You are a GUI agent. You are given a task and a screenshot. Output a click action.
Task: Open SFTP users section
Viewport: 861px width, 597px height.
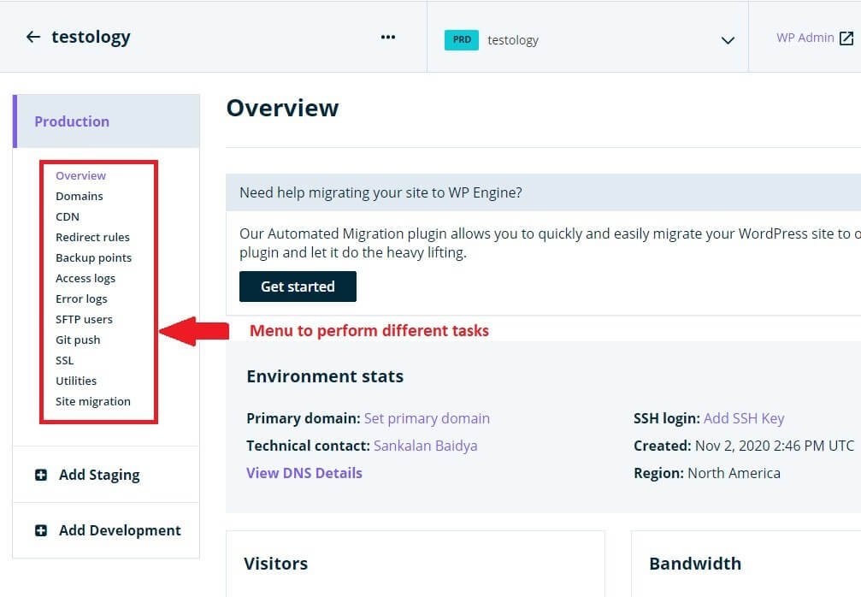pyautogui.click(x=84, y=319)
